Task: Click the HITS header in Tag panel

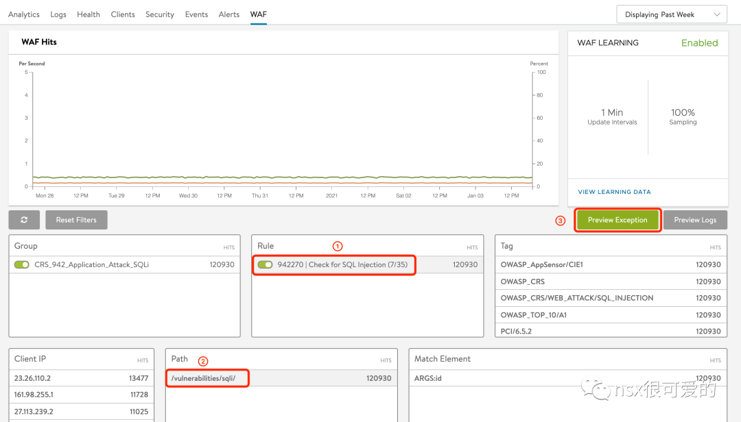Action: pos(715,247)
